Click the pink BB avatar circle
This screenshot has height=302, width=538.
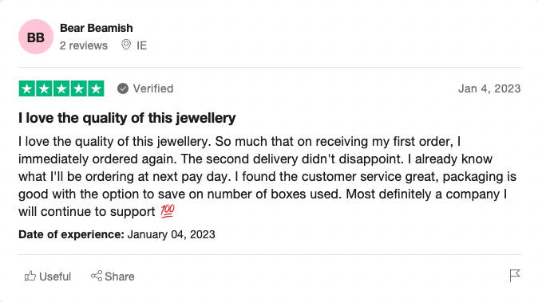(36, 37)
